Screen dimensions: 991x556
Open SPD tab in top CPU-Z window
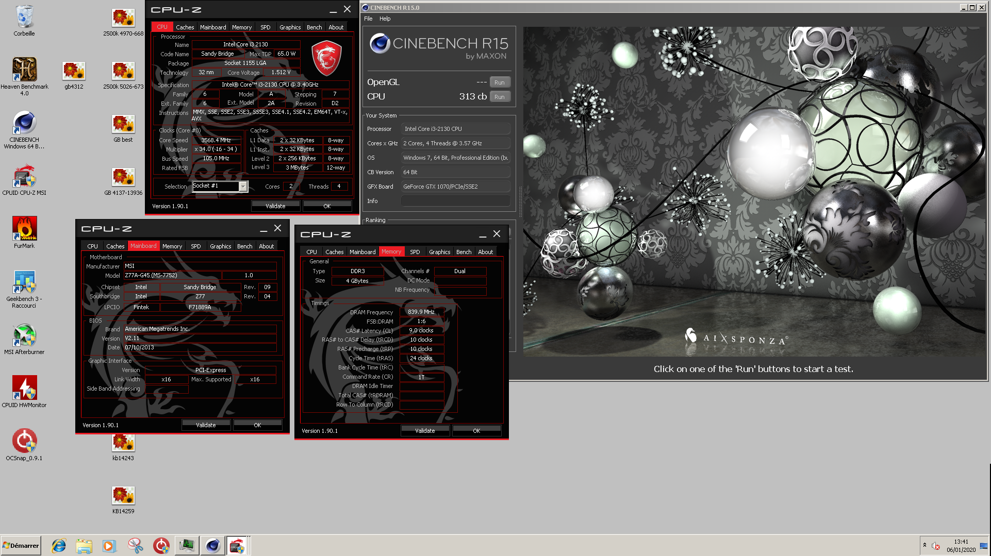(x=265, y=27)
